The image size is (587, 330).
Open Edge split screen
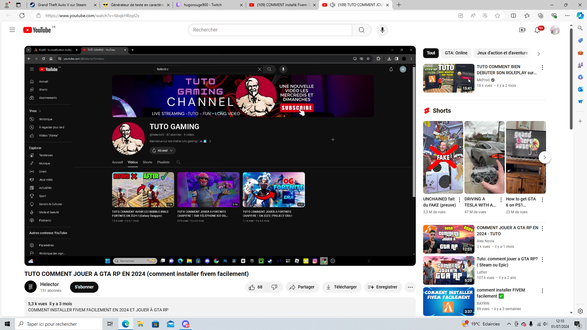[514, 16]
